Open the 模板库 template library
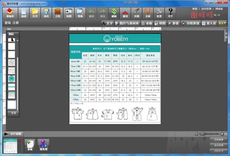 (10, 13)
